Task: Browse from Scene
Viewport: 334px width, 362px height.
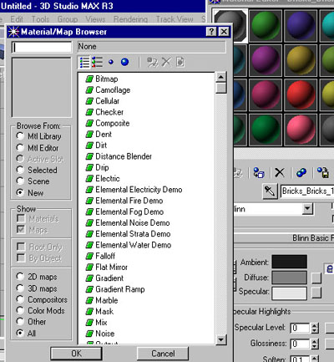Action: tap(33, 181)
